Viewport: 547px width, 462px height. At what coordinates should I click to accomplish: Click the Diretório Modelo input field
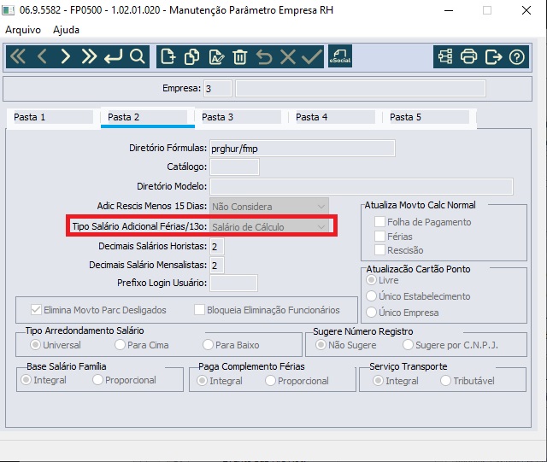point(361,186)
